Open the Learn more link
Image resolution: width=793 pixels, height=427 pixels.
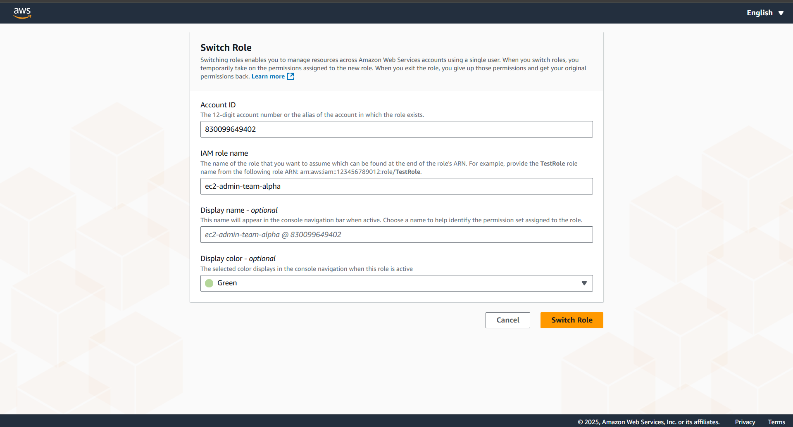click(x=268, y=76)
